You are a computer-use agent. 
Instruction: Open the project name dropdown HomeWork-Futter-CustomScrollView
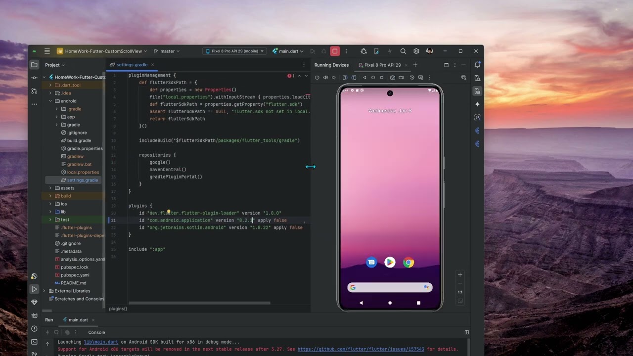tap(102, 51)
